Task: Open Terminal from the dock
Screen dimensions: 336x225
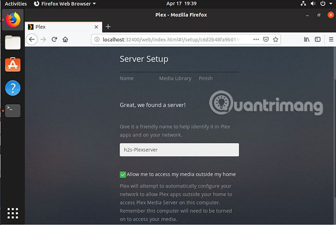Action: [13, 110]
